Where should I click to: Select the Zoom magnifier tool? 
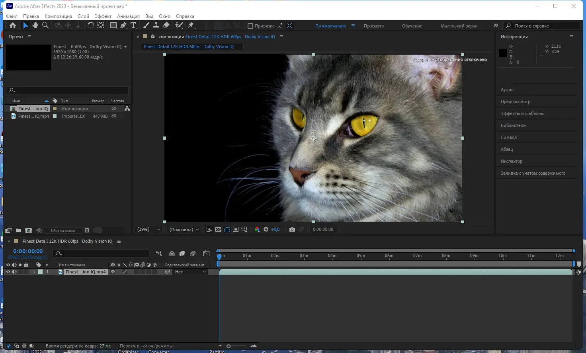45,25
